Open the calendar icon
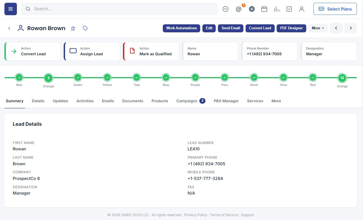This screenshot has height=220, width=363. (x=264, y=9)
